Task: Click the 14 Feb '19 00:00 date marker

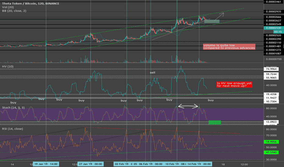Action: (199, 164)
